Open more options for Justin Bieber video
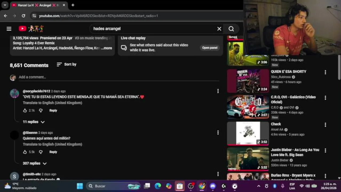Viewport: 341px width, 192px height. 325,151
